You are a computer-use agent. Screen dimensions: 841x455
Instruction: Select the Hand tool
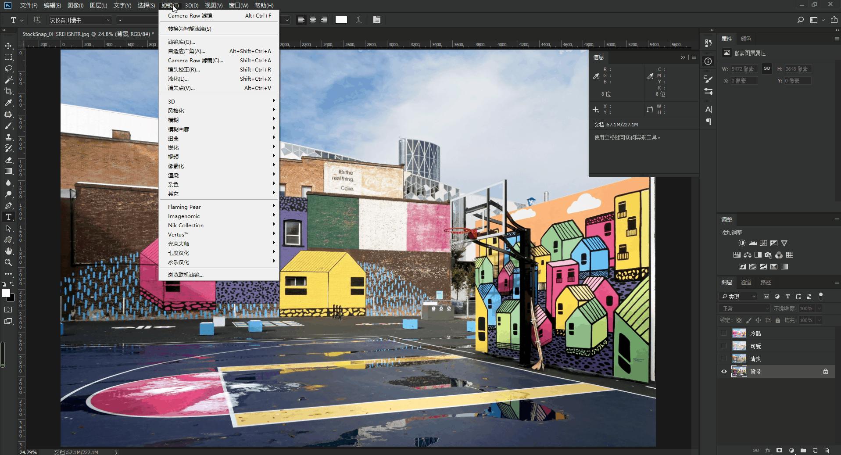(x=8, y=251)
